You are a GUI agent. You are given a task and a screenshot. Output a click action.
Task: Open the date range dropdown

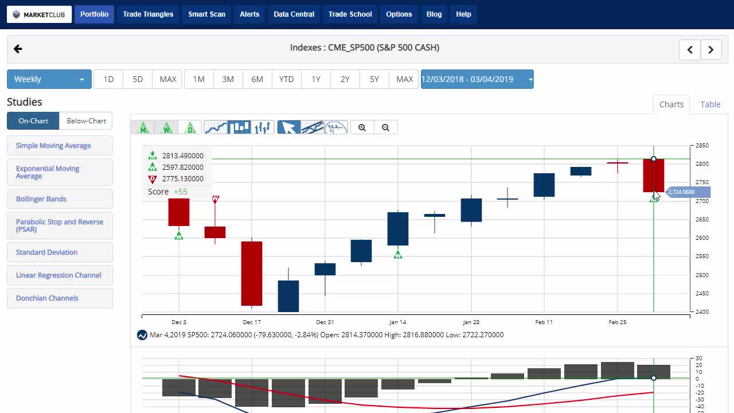[x=477, y=79]
